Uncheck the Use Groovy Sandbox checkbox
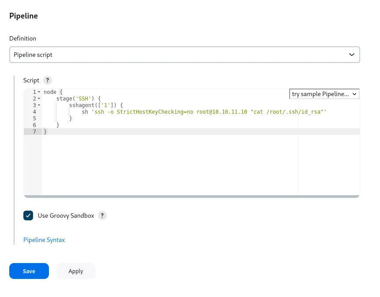The width and height of the screenshot is (380, 297). tap(28, 215)
